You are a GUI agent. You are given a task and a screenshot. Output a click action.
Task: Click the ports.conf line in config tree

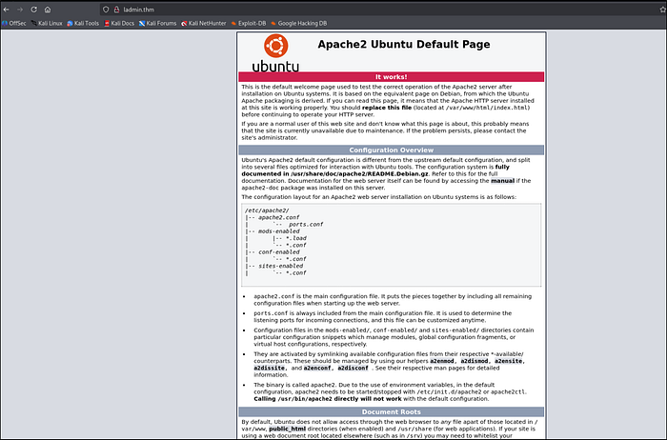pyautogui.click(x=306, y=225)
